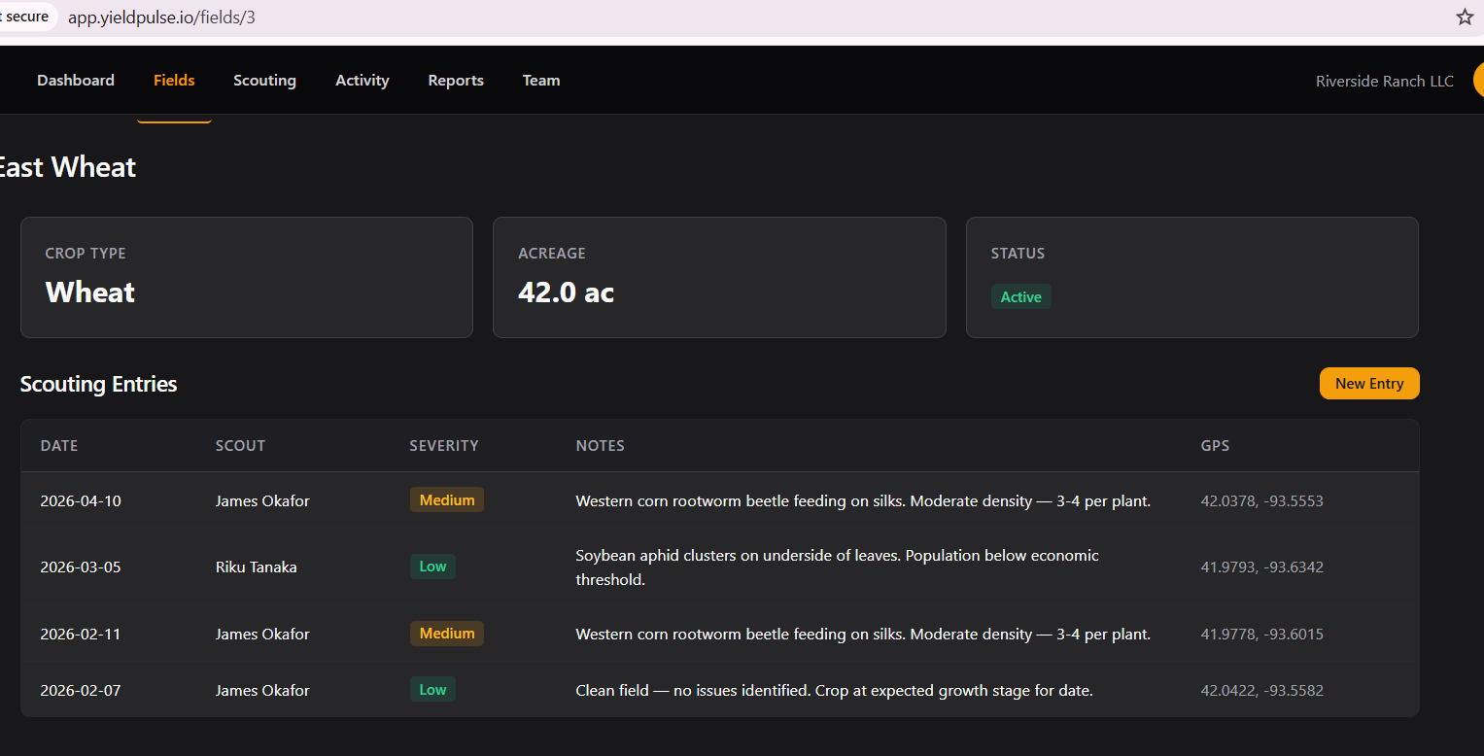
Task: Select the green Active status badge
Action: [x=1020, y=297]
